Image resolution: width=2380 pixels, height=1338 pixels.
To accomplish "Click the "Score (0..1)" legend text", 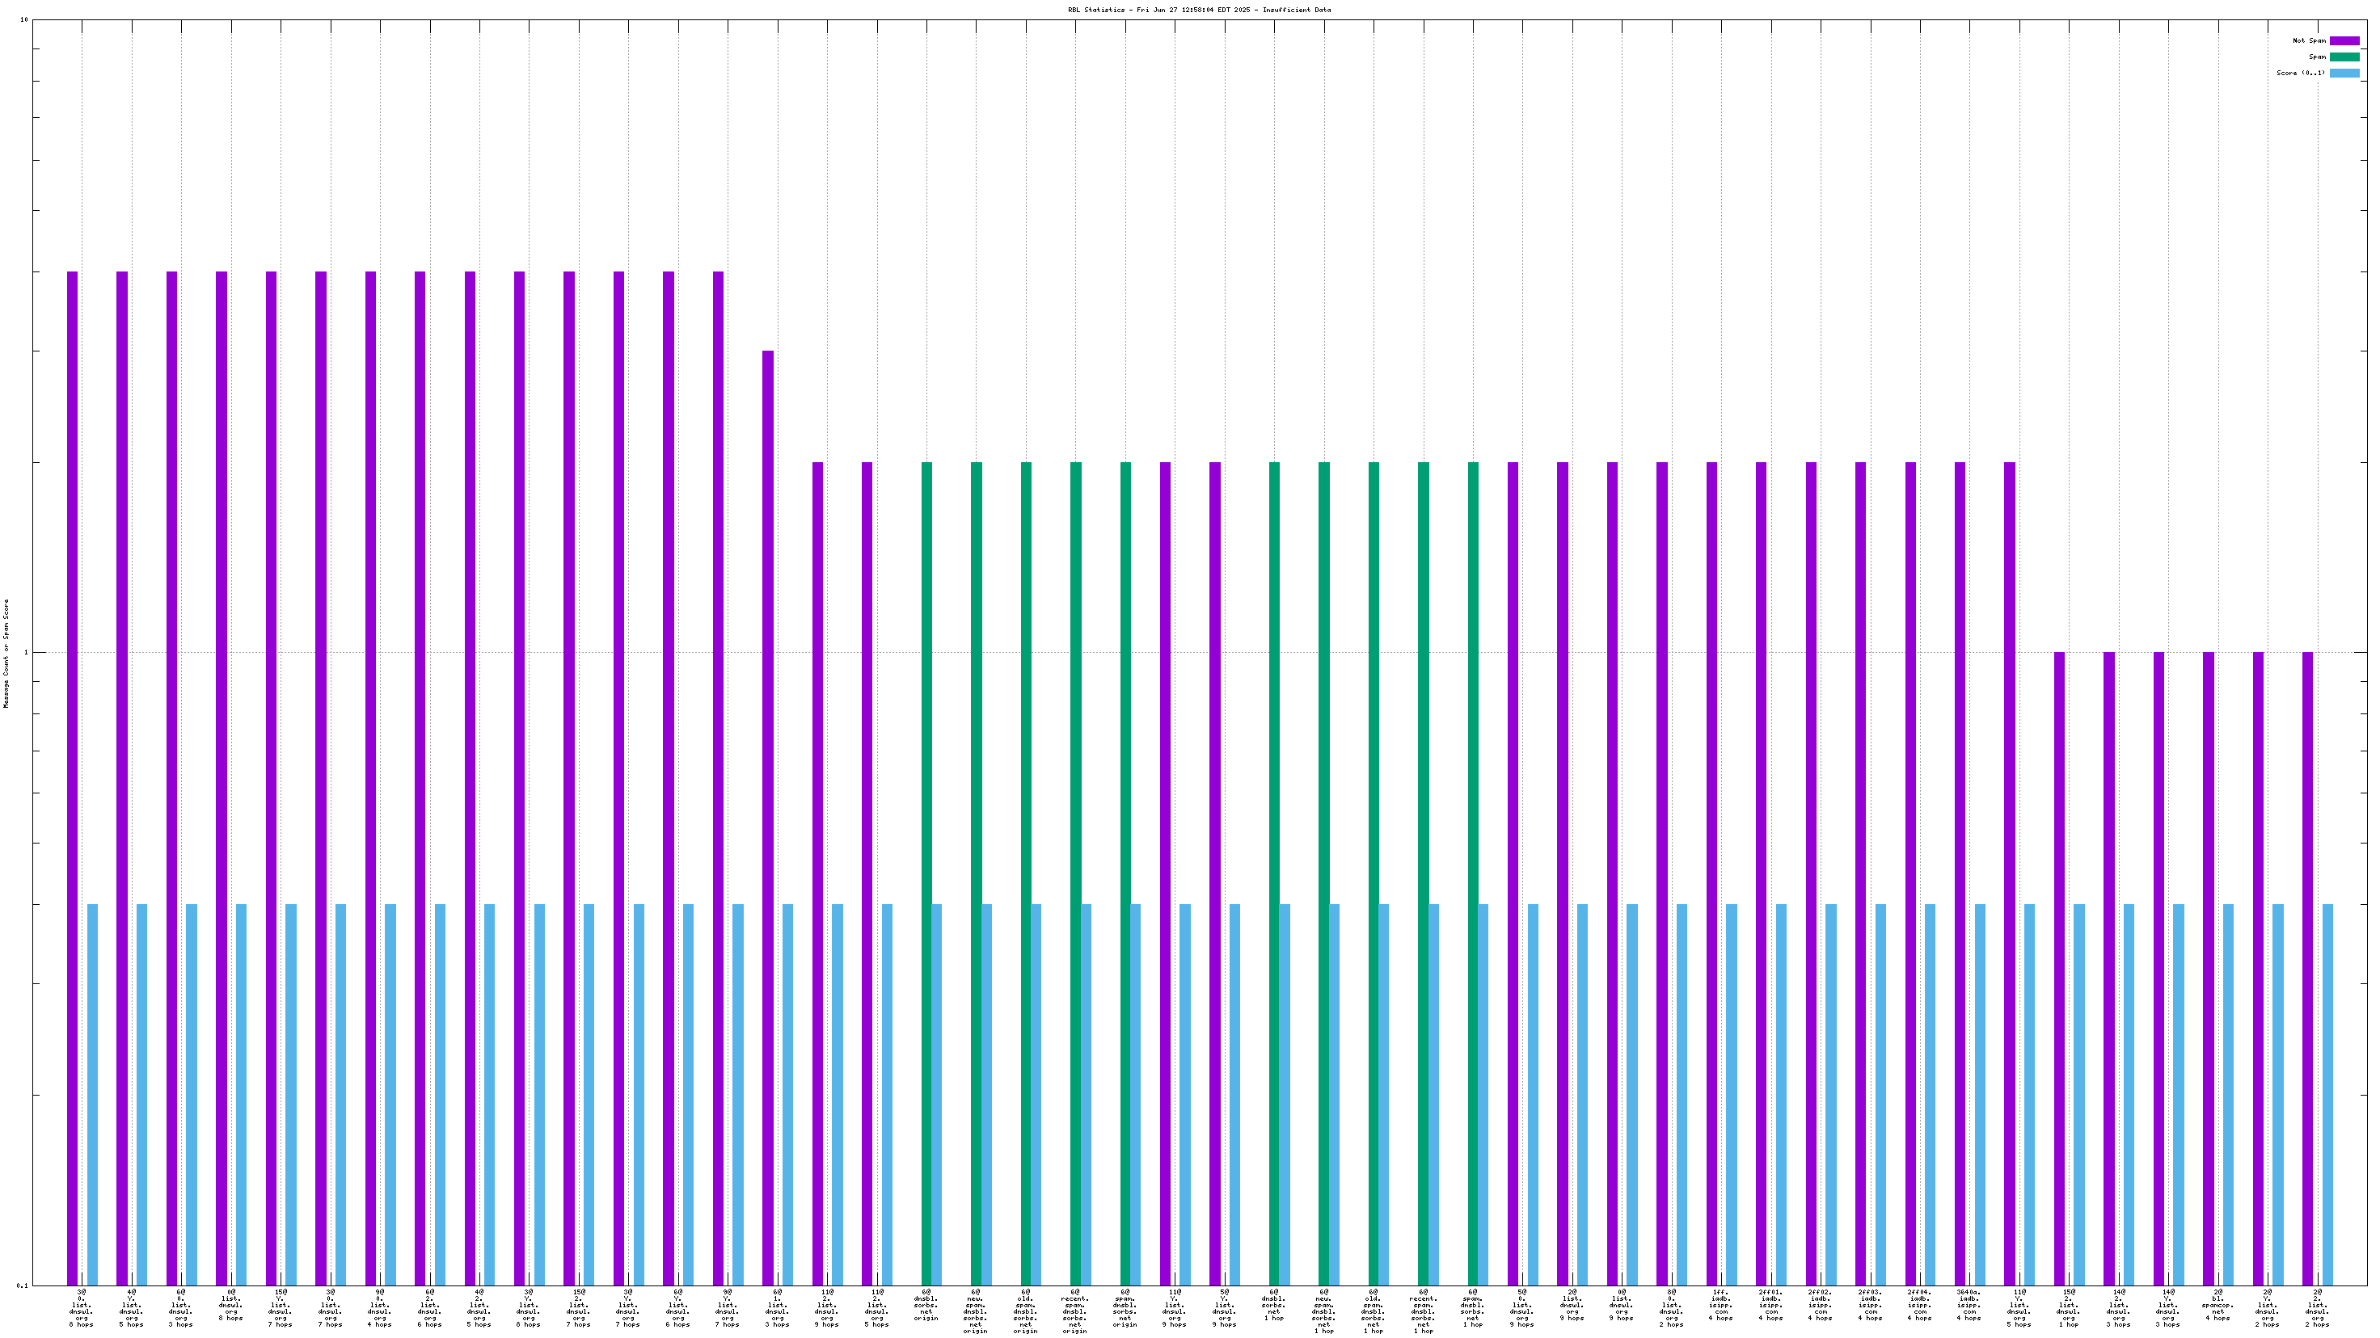I will point(2301,73).
